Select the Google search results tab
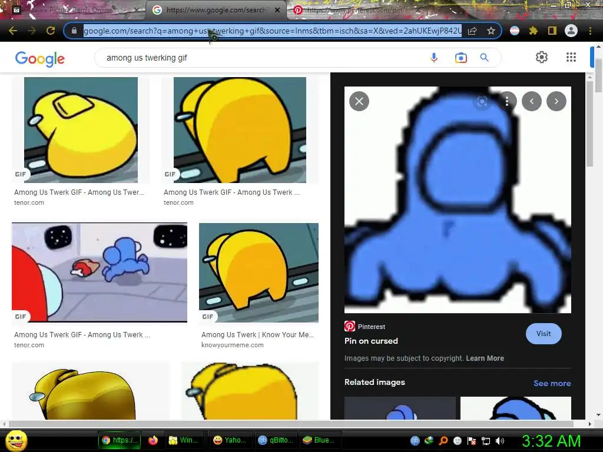The height and width of the screenshot is (452, 603). coord(216,11)
